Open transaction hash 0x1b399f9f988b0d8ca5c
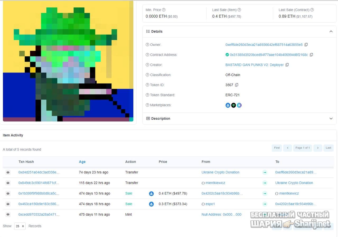338x237 pixels. point(39,194)
